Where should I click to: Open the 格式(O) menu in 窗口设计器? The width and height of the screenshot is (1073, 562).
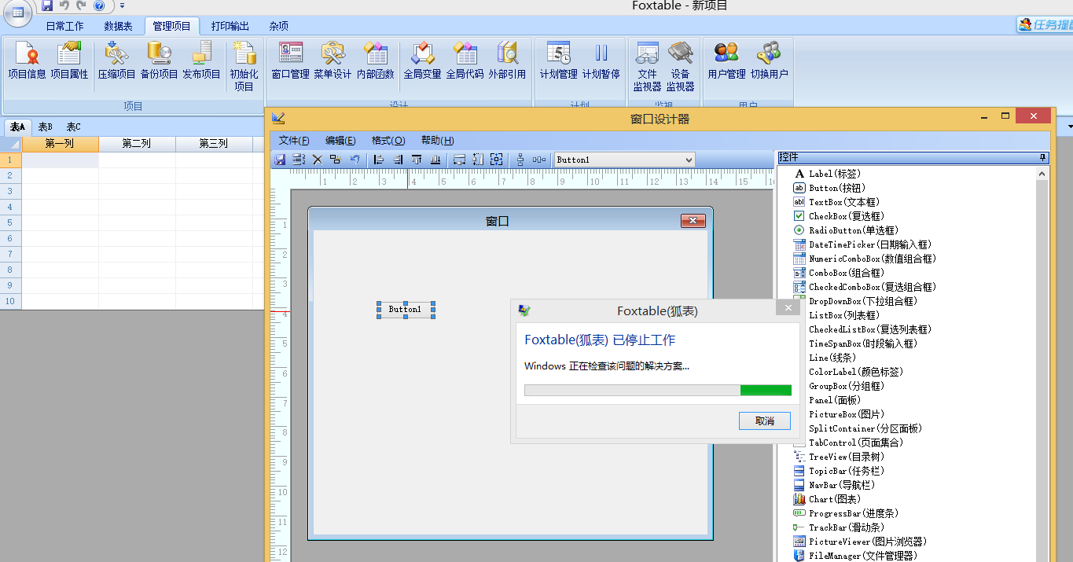pyautogui.click(x=388, y=141)
